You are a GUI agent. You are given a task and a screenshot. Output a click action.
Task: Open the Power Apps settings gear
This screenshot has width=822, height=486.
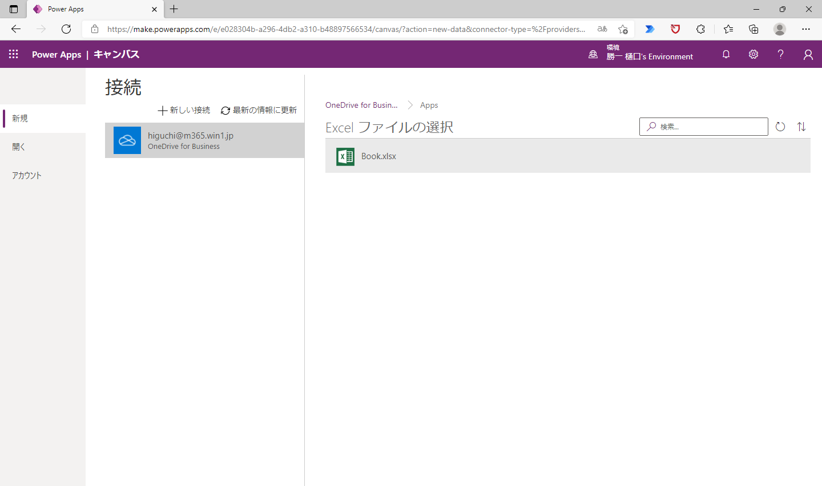753,54
